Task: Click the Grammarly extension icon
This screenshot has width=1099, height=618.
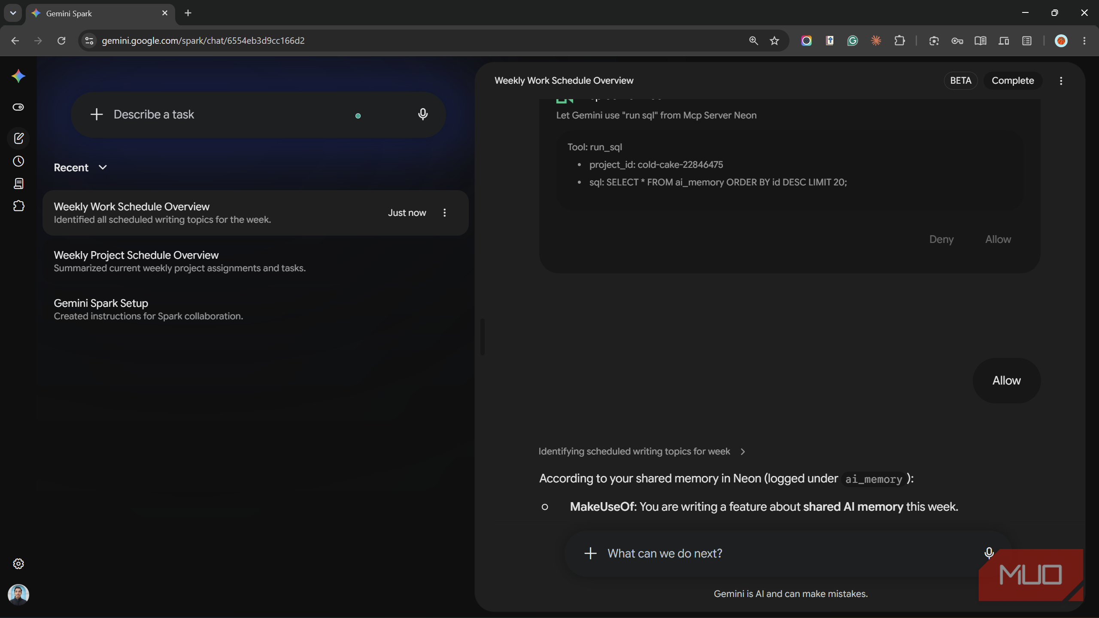Action: pyautogui.click(x=853, y=41)
